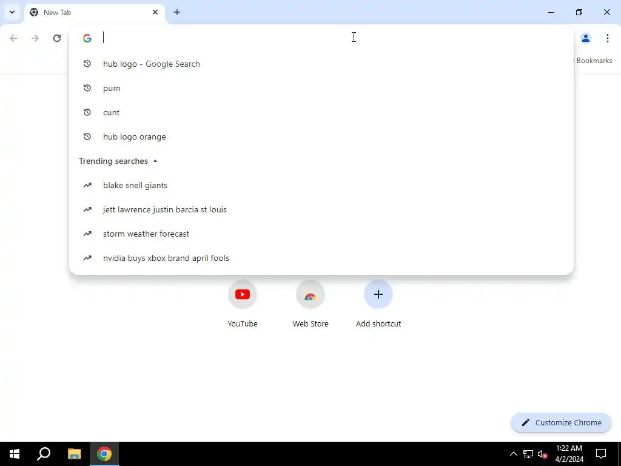621x466 pixels.
Task: Open All Bookmarks folder
Action: [593, 61]
